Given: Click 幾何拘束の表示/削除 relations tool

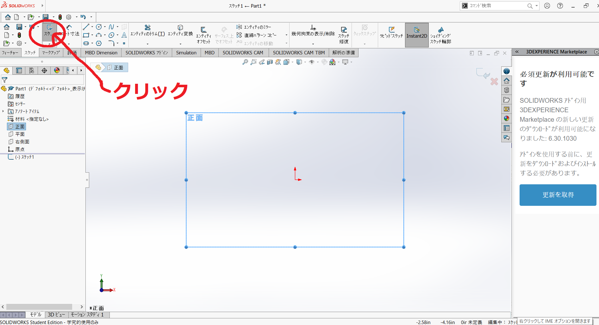Looking at the screenshot, I should point(313,31).
